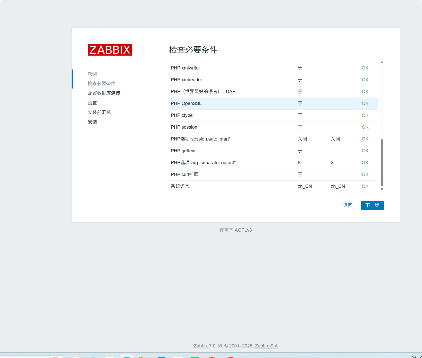Click OK status in PHP gettext row
Viewport: 422px width, 358px height.
point(365,151)
